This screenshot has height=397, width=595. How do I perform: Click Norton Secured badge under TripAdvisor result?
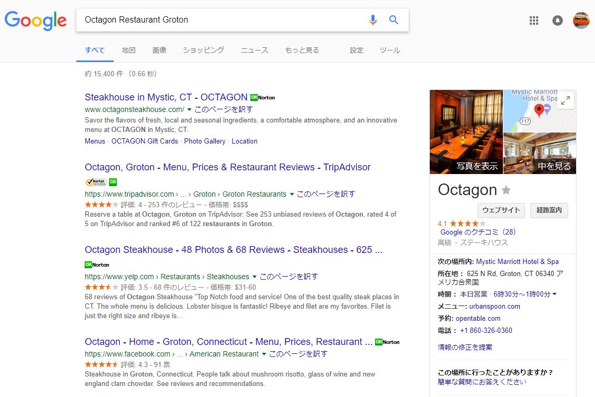96,182
